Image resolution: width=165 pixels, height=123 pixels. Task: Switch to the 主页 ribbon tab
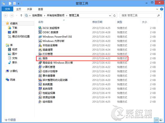pyautogui.click(x=19, y=9)
